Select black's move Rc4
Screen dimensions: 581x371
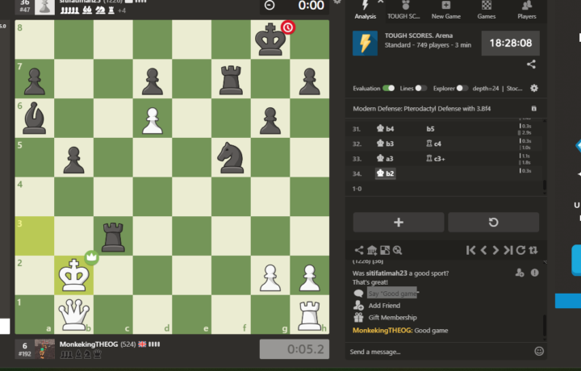[434, 144]
